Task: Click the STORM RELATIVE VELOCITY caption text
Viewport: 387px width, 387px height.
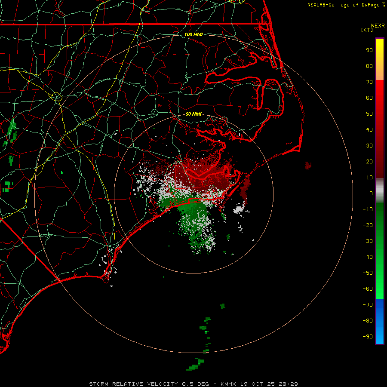Action: point(133,384)
